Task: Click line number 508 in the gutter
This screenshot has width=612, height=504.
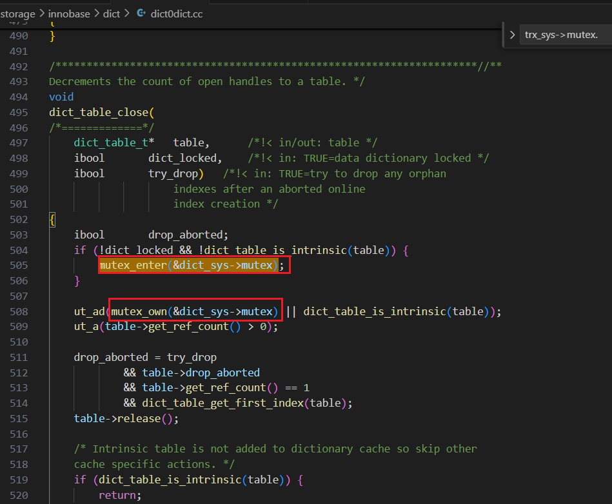Action: [19, 311]
